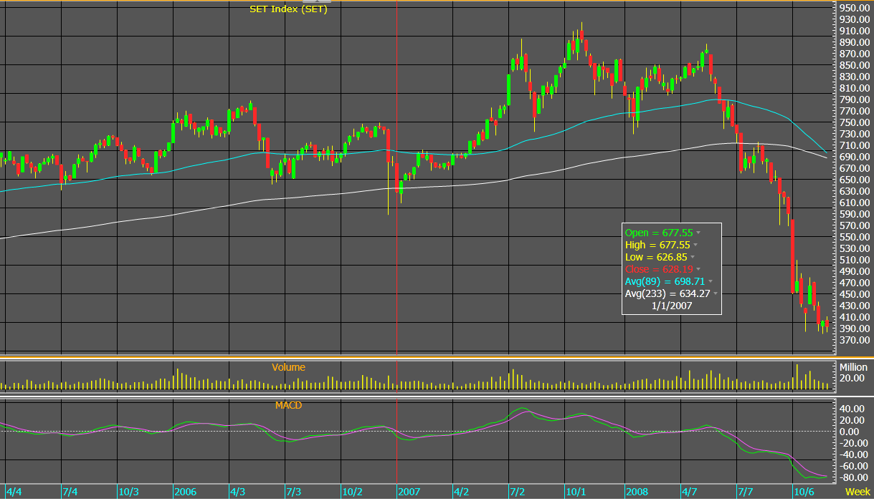Click the Avg(89) = 698.71 value text
Viewport: 874px width, 501px height.
click(x=665, y=281)
